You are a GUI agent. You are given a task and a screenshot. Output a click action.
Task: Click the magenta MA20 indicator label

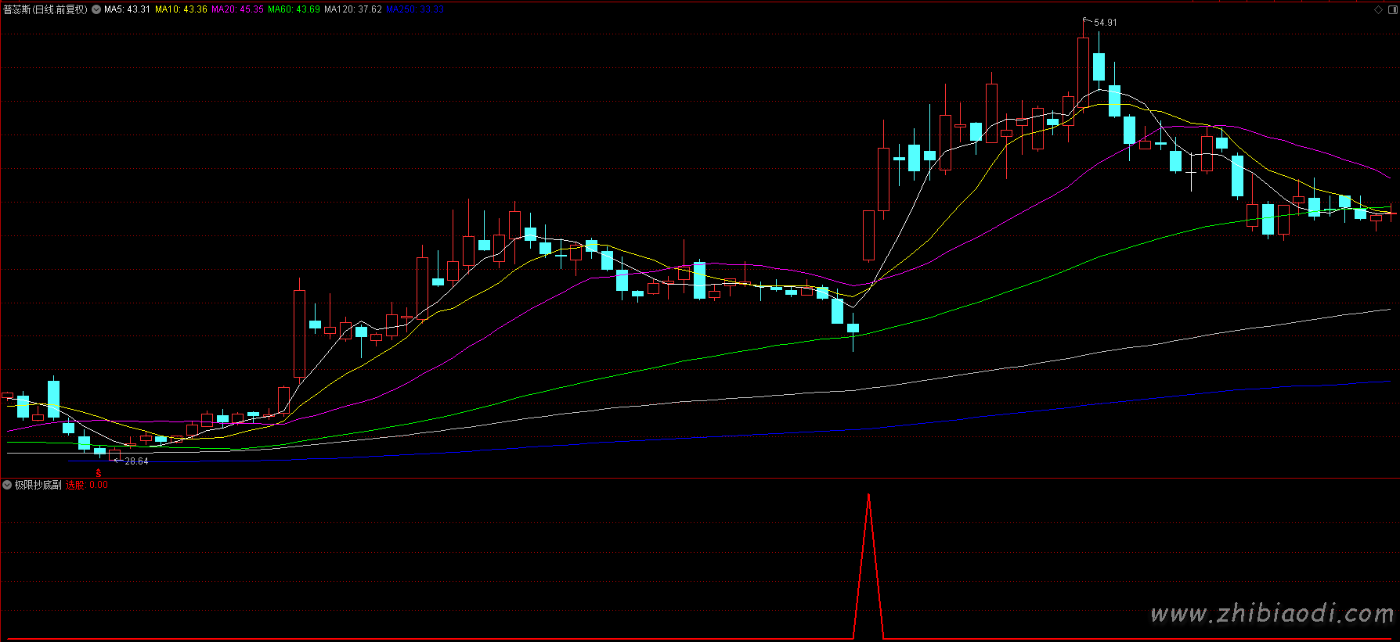pos(237,9)
